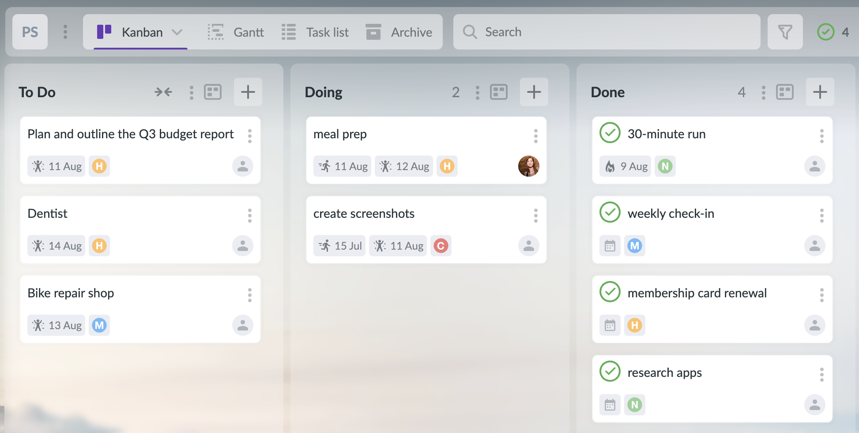The image size is (859, 433).
Task: Open the filter panel
Action: (x=785, y=31)
